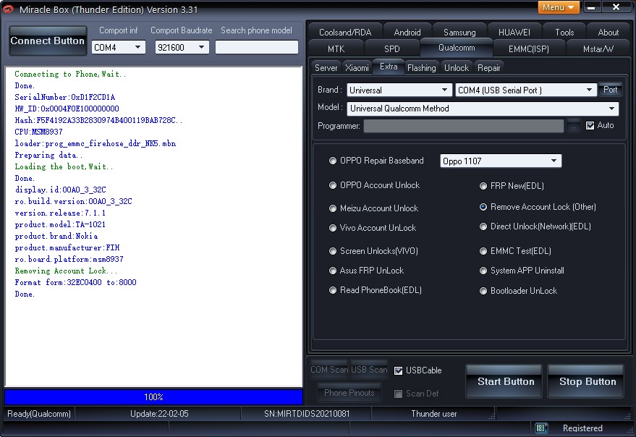636x437 pixels.
Task: Select Direct Unlock(Network)(EDL) option
Action: tap(483, 226)
